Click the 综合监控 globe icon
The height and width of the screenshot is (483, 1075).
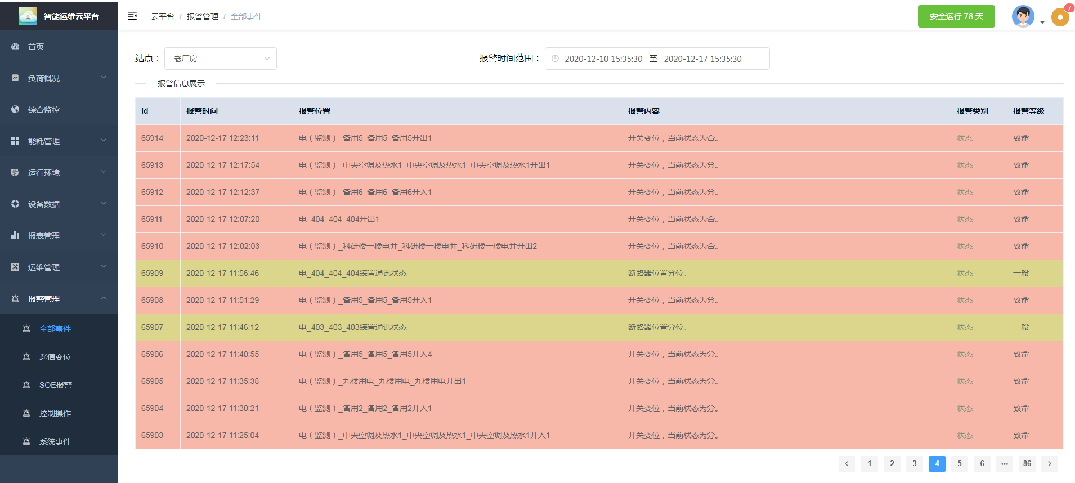[x=15, y=110]
